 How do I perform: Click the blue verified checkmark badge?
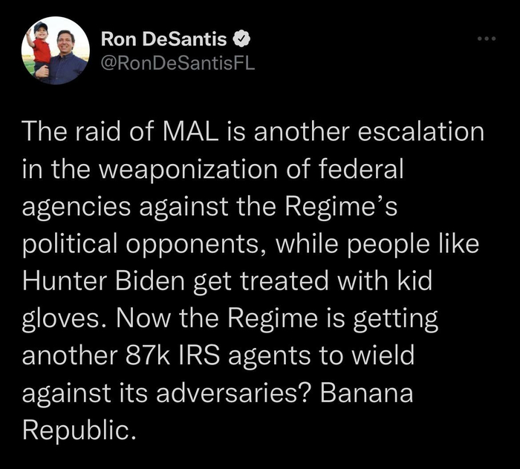[241, 38]
